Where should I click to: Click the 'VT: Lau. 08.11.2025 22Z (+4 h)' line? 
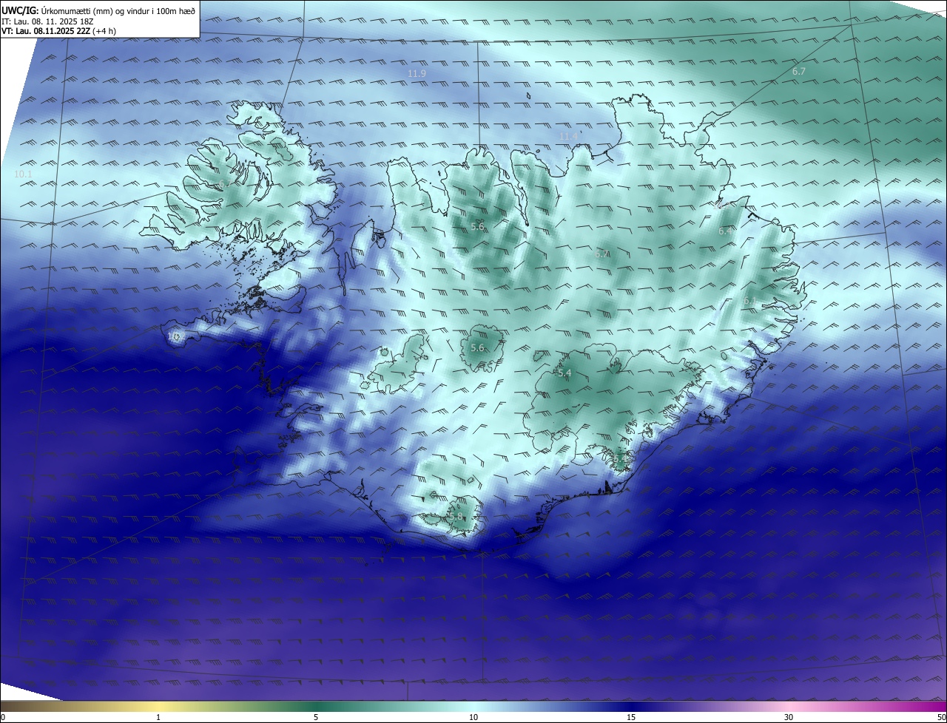click(x=58, y=31)
